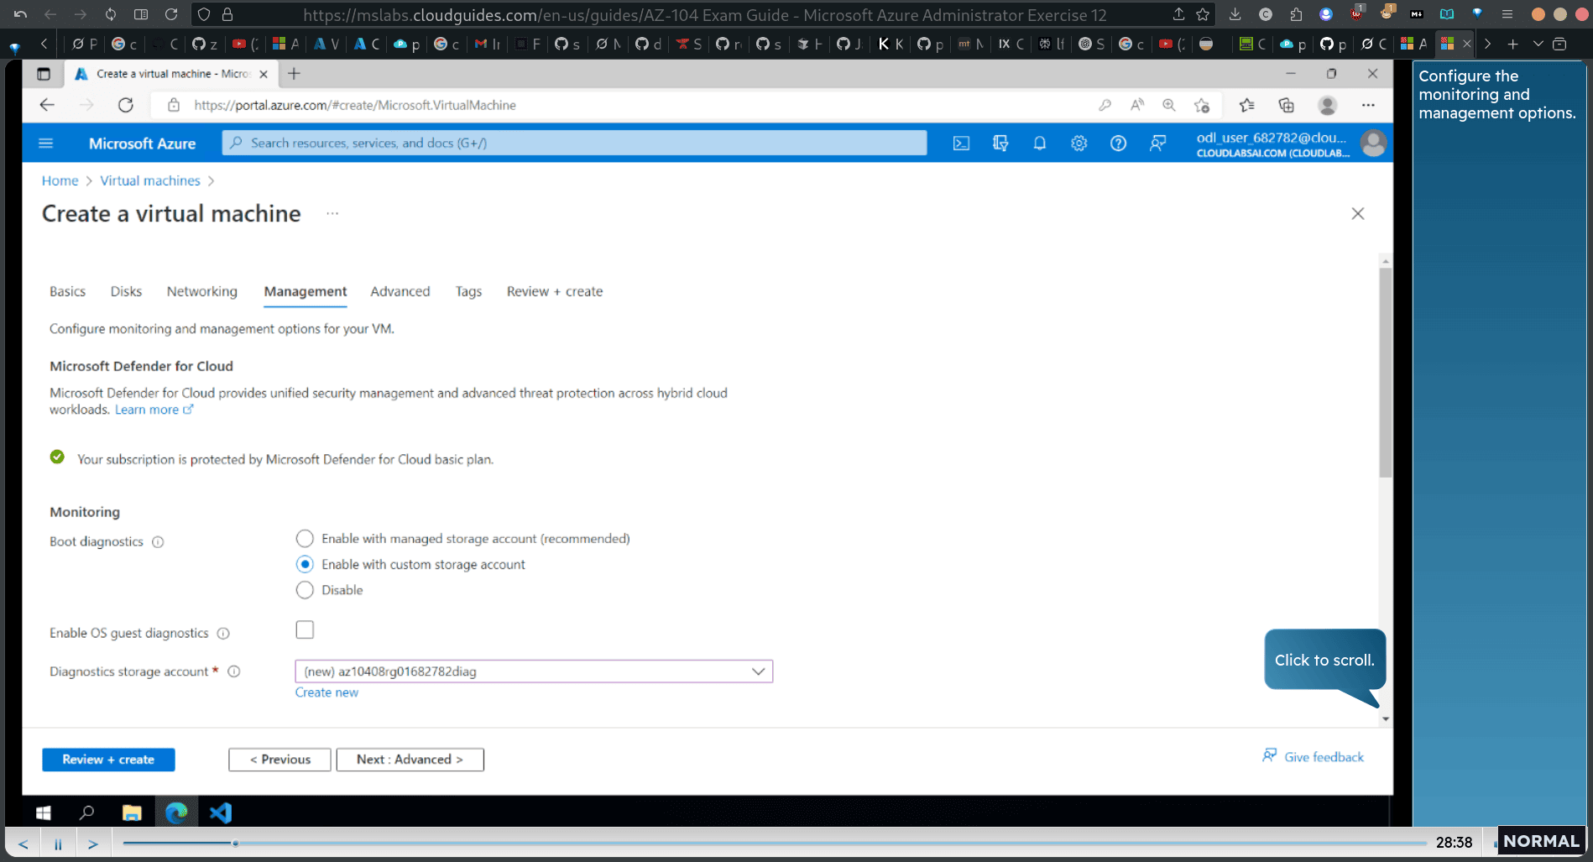The height and width of the screenshot is (862, 1593).
Task: Click the Edge back arrow
Action: click(x=47, y=105)
